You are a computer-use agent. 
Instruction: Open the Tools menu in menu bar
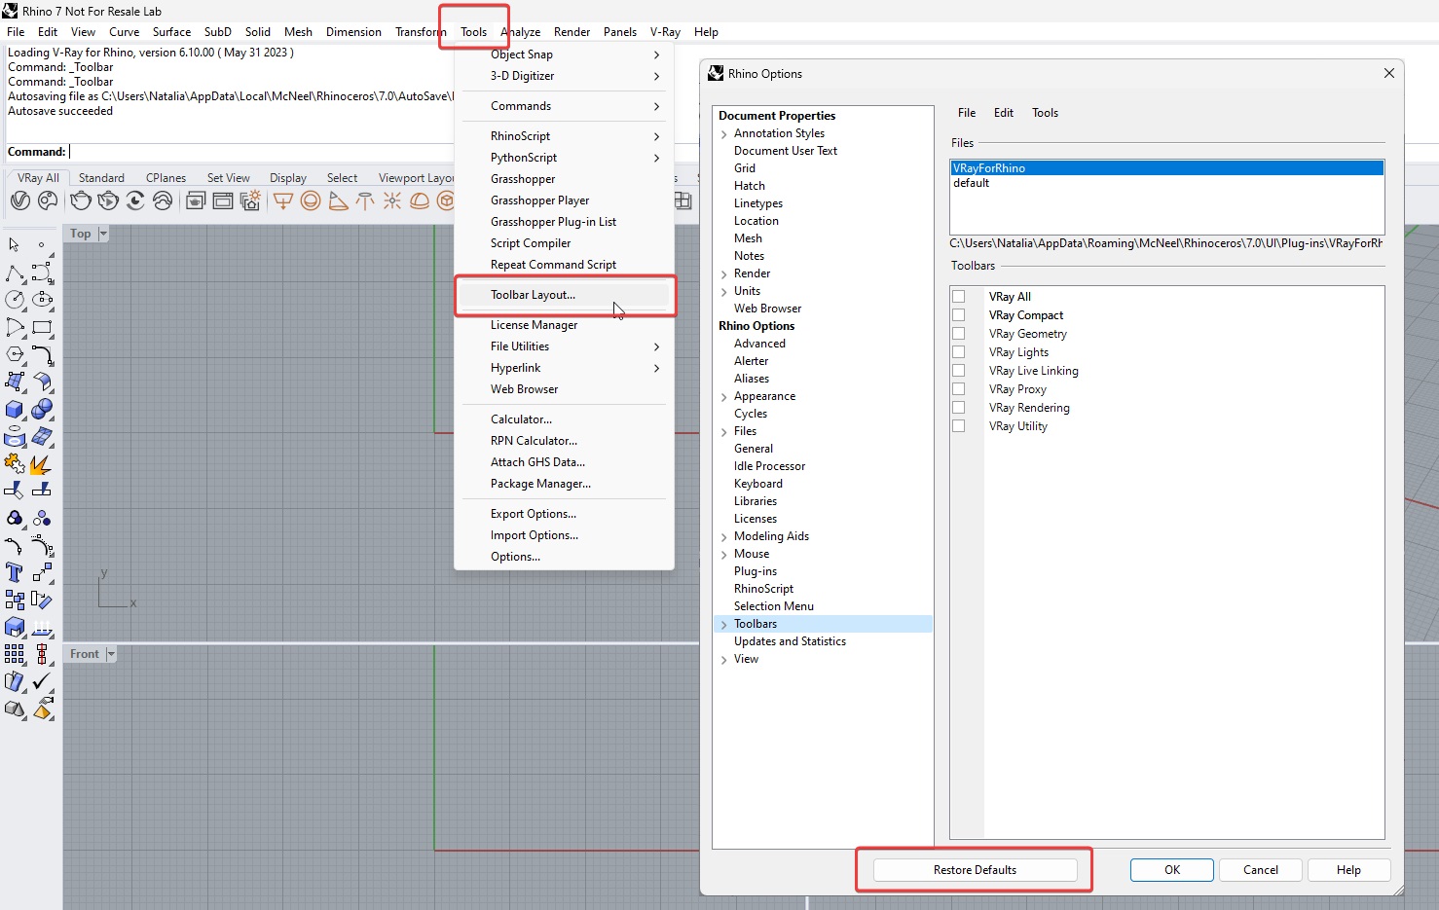[x=474, y=32]
